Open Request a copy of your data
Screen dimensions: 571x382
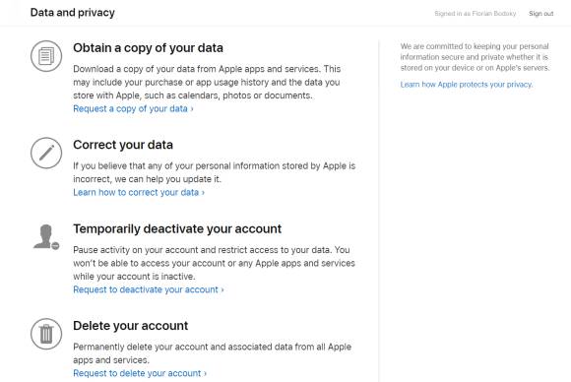tap(133, 109)
